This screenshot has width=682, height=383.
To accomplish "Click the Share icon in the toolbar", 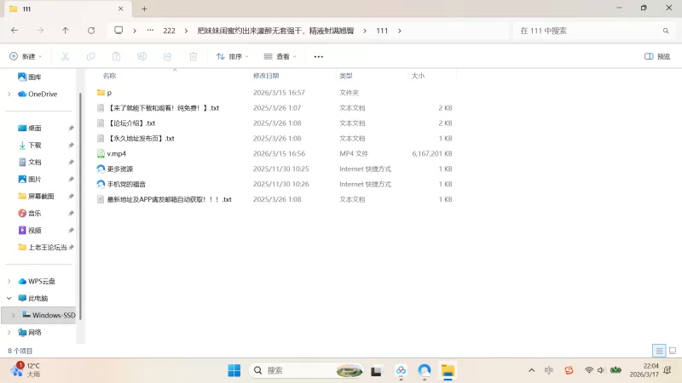I will point(168,56).
